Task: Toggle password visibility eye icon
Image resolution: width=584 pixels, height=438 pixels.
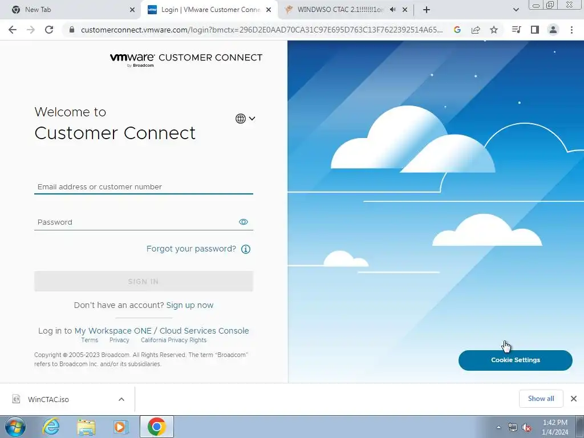Action: [x=243, y=222]
